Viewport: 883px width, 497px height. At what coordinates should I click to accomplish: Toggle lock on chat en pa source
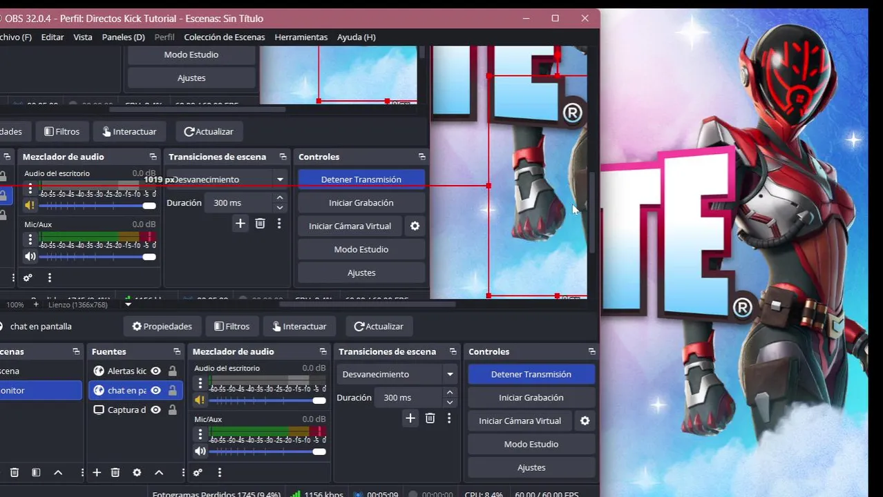click(172, 390)
